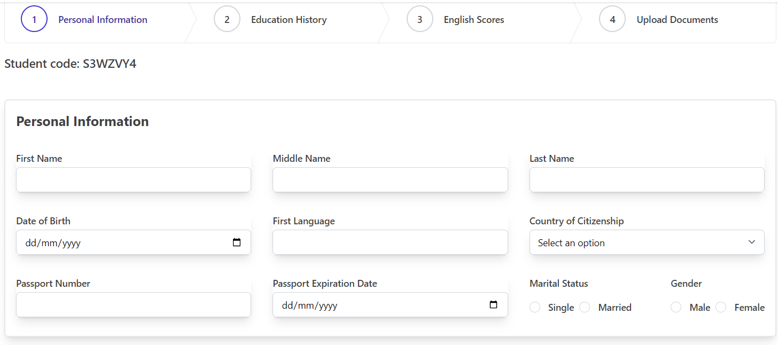Click the Passport Number label
The height and width of the screenshot is (345, 778).
click(x=53, y=284)
